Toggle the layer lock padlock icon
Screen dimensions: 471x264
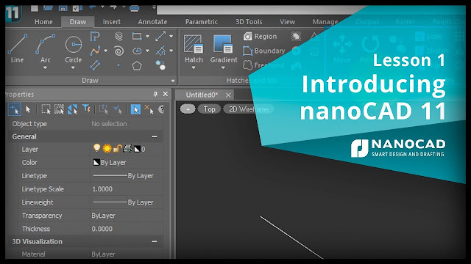point(118,148)
